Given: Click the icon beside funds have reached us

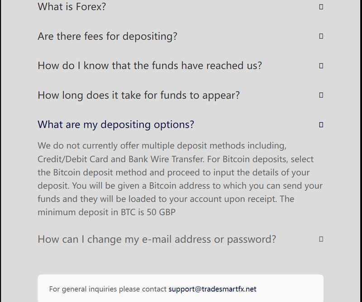Looking at the screenshot, I should 321,66.
